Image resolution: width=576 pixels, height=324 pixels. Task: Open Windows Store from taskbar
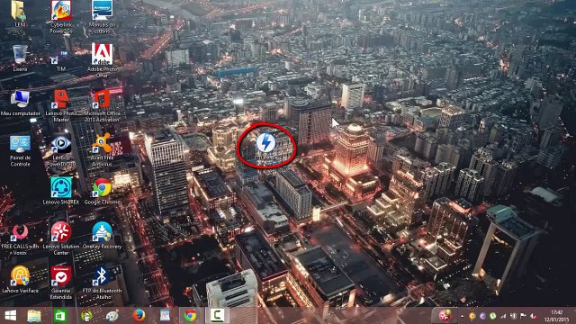coord(60,316)
